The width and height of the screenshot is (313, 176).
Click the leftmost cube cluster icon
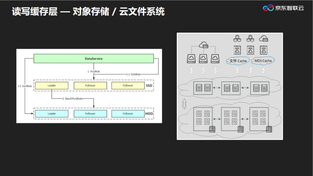click(237, 38)
